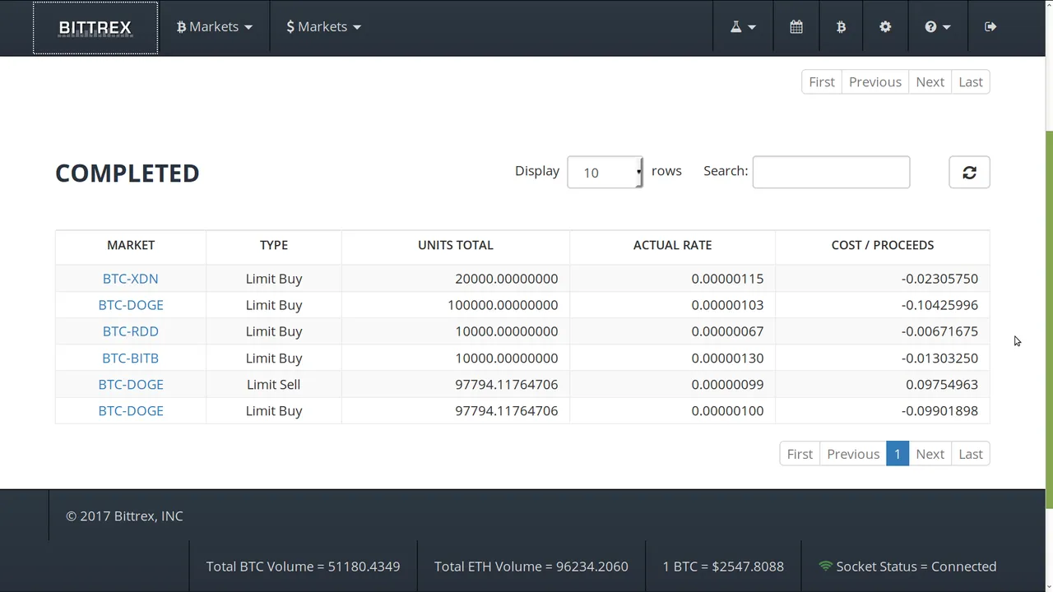Sort by ACTUAL RATE column header
1053x592 pixels.
(672, 245)
